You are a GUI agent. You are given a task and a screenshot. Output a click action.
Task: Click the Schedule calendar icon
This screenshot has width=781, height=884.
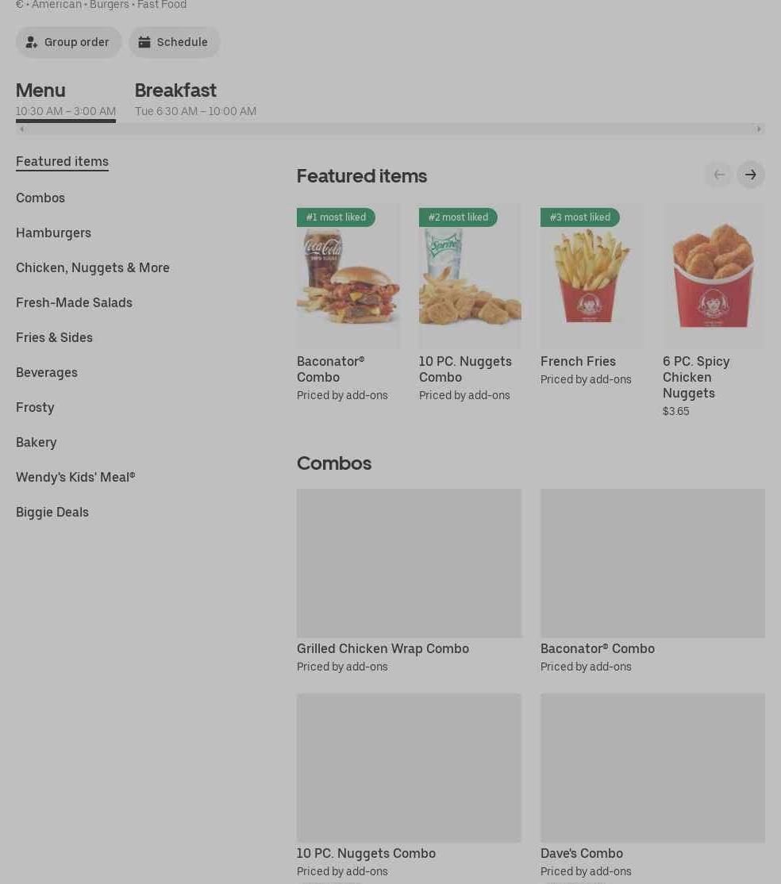coord(144,42)
